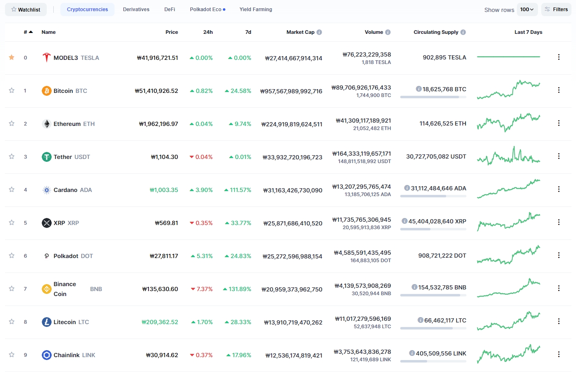Star Litecoin to add to watchlist

click(x=12, y=322)
